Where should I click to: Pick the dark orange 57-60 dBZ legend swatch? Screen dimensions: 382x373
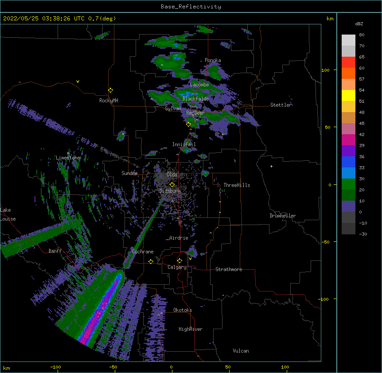pyautogui.click(x=348, y=74)
